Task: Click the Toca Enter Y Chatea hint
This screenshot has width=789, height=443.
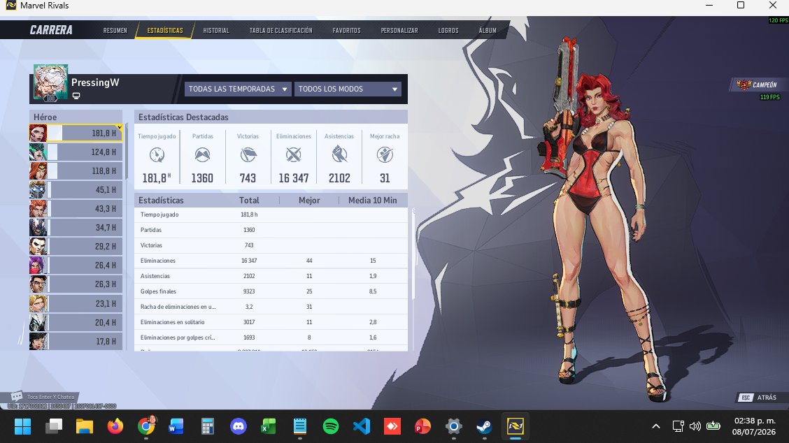Action: pyautogui.click(x=50, y=397)
